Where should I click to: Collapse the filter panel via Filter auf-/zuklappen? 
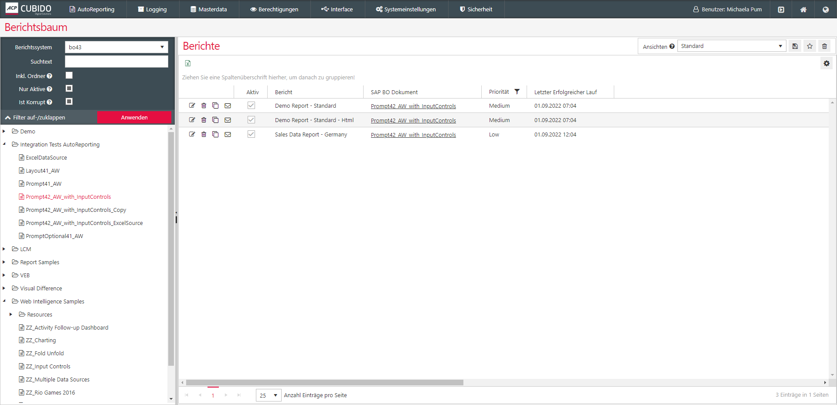tap(35, 117)
